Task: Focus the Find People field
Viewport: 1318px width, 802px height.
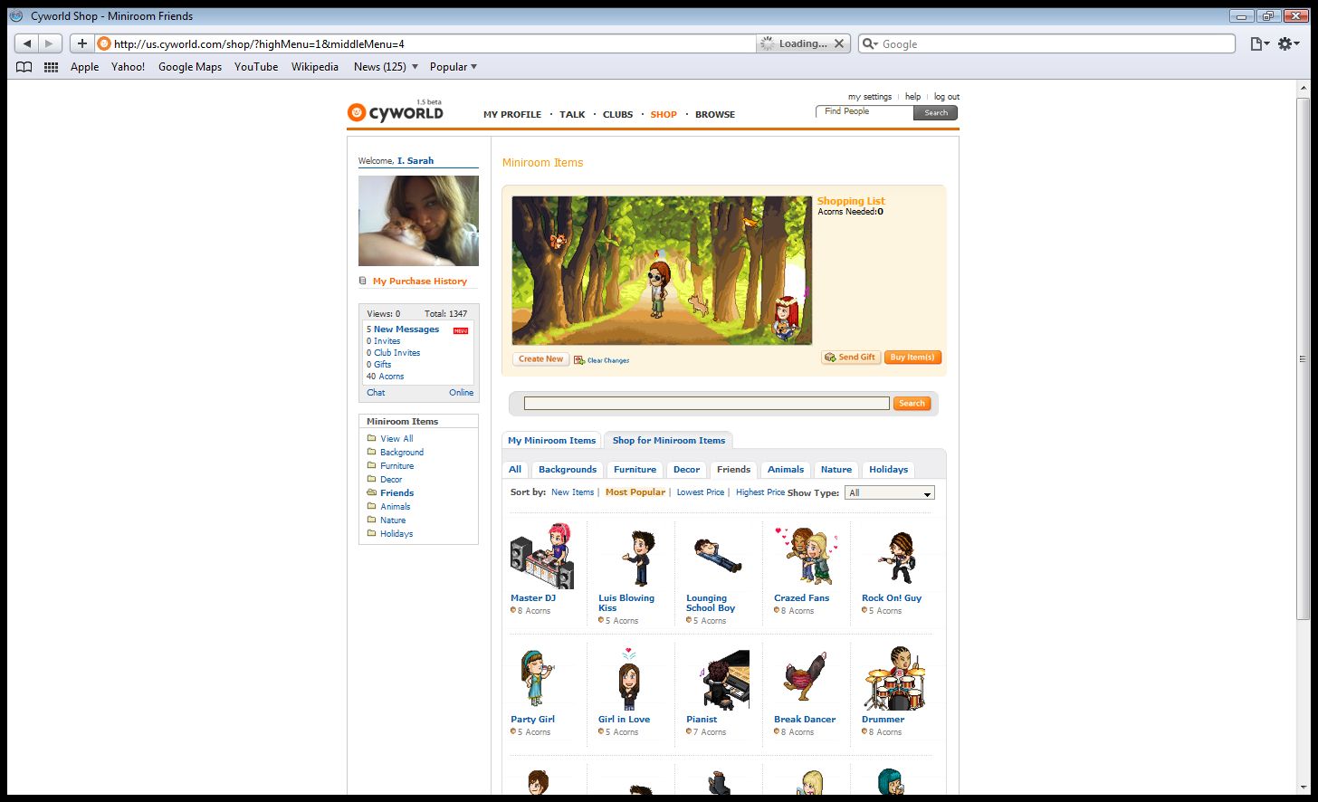Action: (x=864, y=112)
